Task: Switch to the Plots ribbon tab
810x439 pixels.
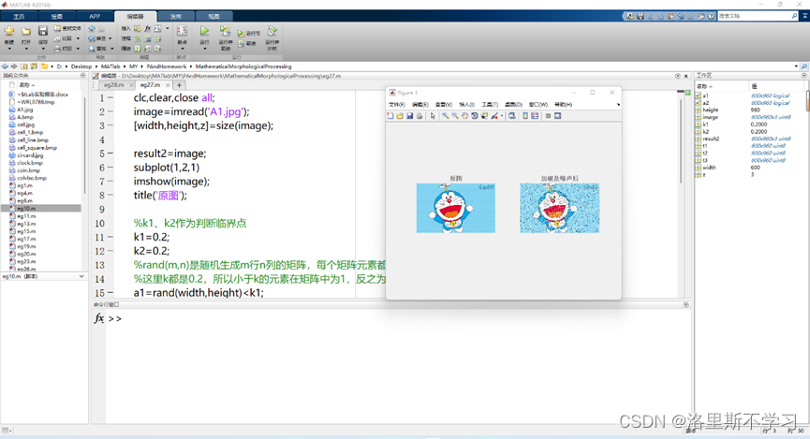Action: (56, 17)
